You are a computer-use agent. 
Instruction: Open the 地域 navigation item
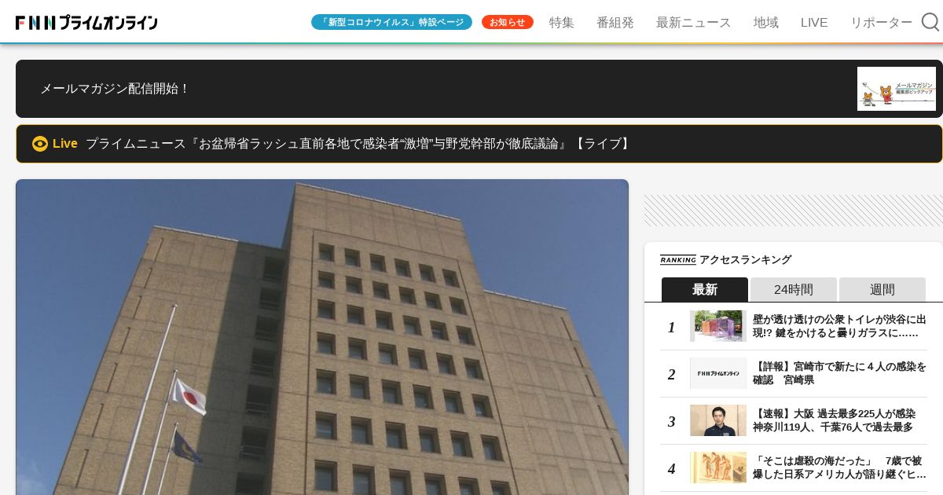pyautogui.click(x=766, y=22)
